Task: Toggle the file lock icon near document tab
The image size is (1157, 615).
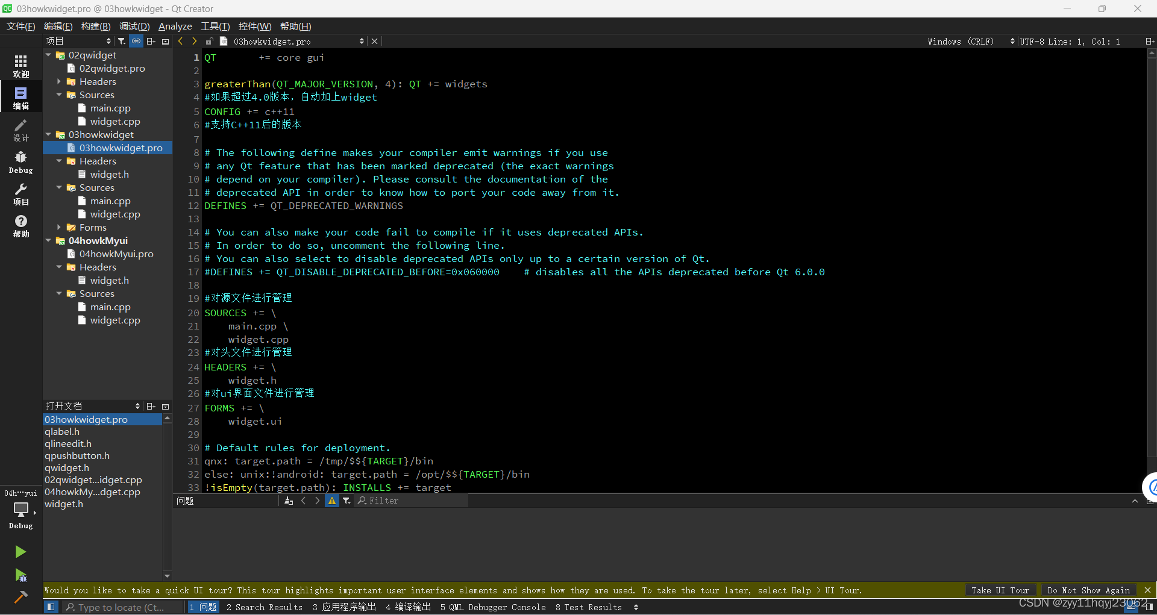Action: click(x=209, y=41)
